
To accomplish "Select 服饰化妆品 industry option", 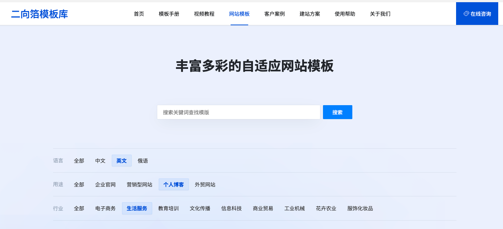I will (x=360, y=208).
